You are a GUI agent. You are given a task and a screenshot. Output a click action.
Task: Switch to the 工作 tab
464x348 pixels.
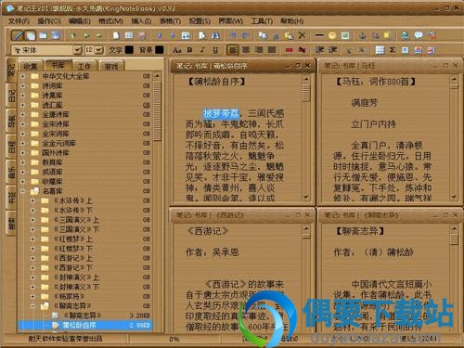pos(84,66)
